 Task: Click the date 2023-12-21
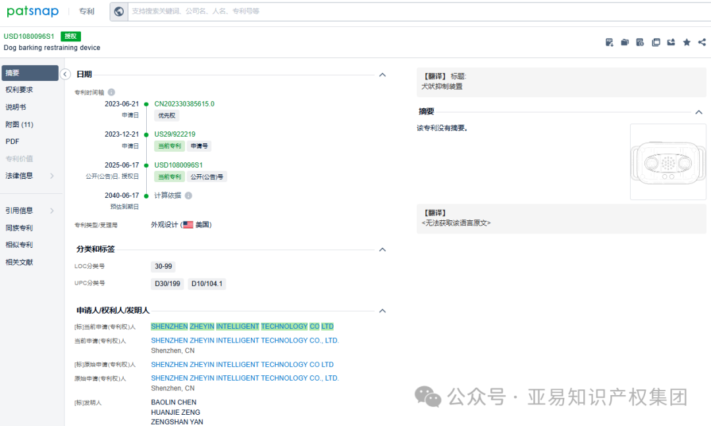122,135
